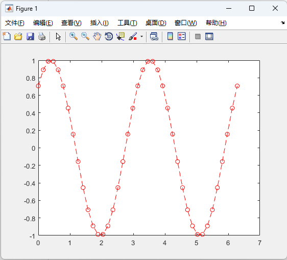The image size is (287, 260).
Task: Click the x-axis tick label 3
Action: pyautogui.click(x=133, y=243)
